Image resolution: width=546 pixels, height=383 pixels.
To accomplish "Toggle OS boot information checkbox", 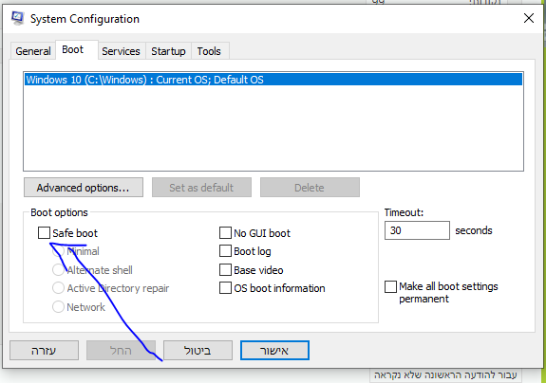I will (225, 288).
